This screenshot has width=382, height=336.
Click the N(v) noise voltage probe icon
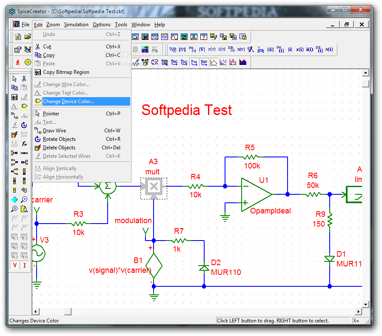(x=241, y=50)
